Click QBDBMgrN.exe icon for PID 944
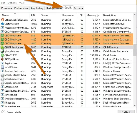Screen dimensions: 137x113 2,35
